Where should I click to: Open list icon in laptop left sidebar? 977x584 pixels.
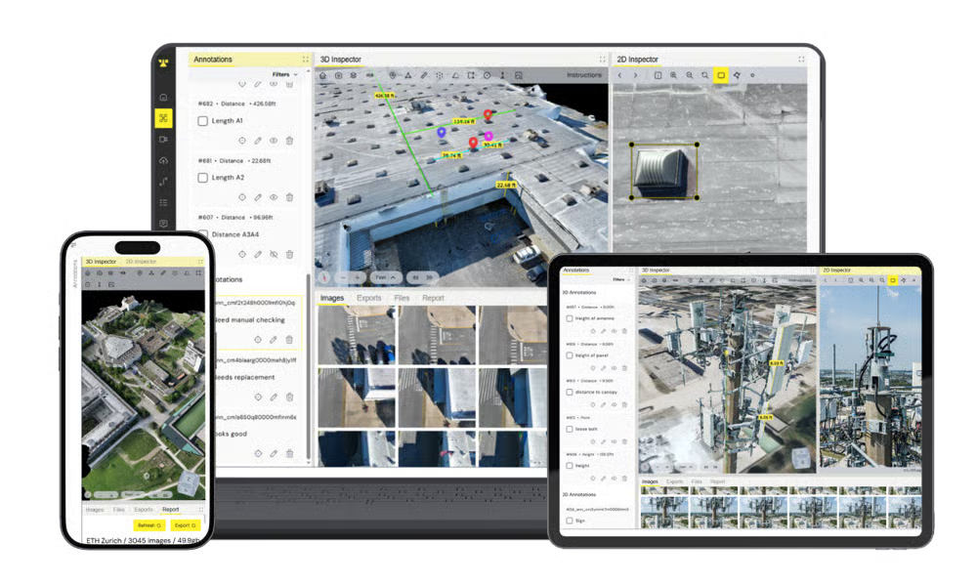[163, 203]
